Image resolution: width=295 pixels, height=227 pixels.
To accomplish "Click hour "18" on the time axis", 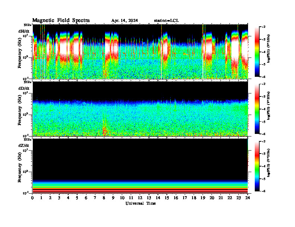I will click(194, 198).
